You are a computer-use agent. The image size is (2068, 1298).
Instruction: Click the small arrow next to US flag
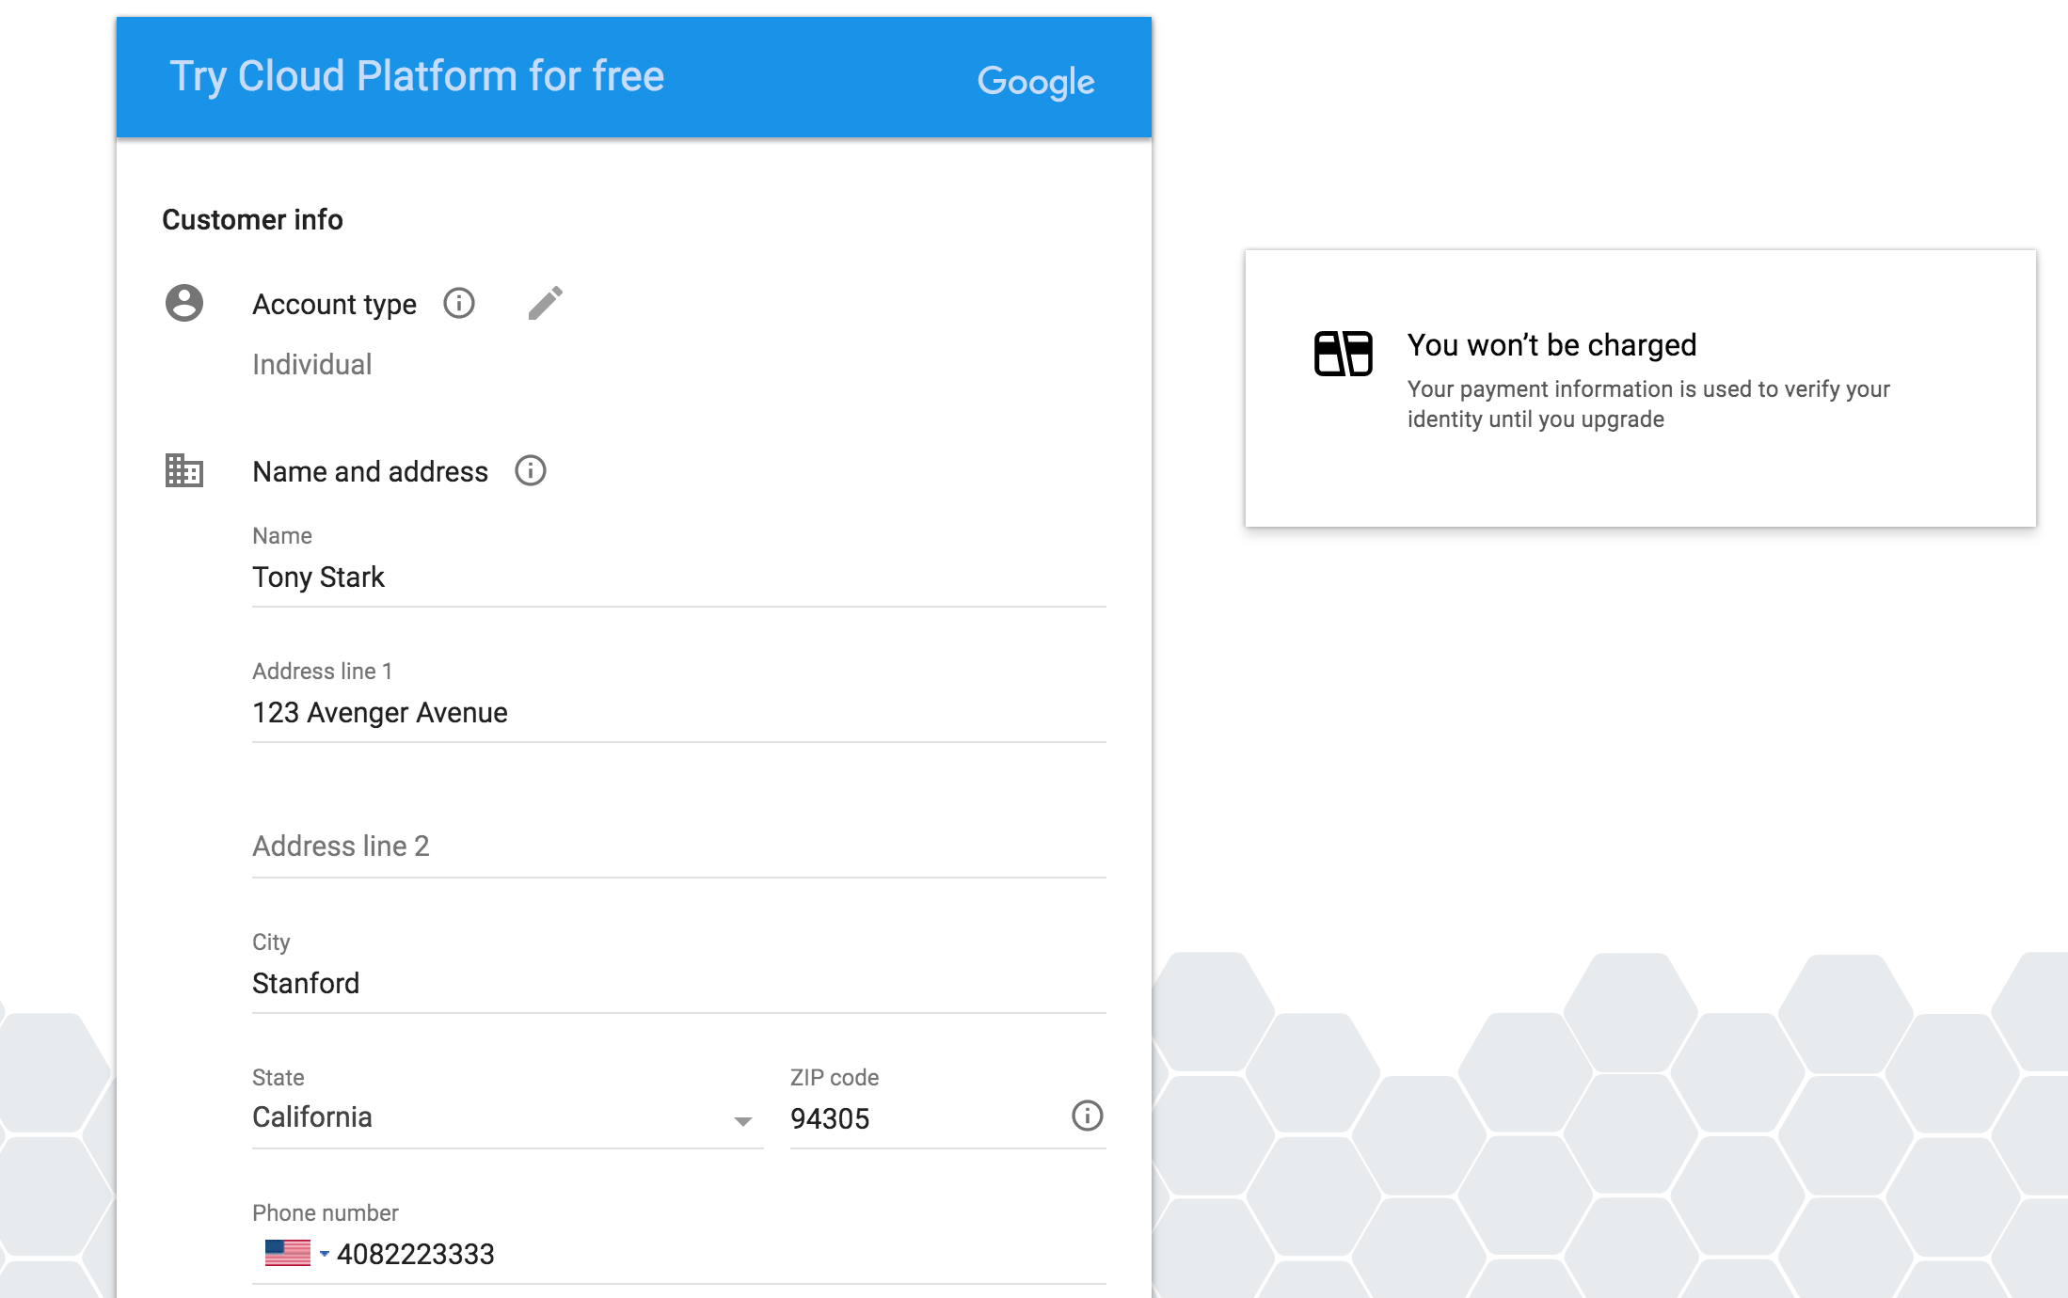tap(325, 1253)
